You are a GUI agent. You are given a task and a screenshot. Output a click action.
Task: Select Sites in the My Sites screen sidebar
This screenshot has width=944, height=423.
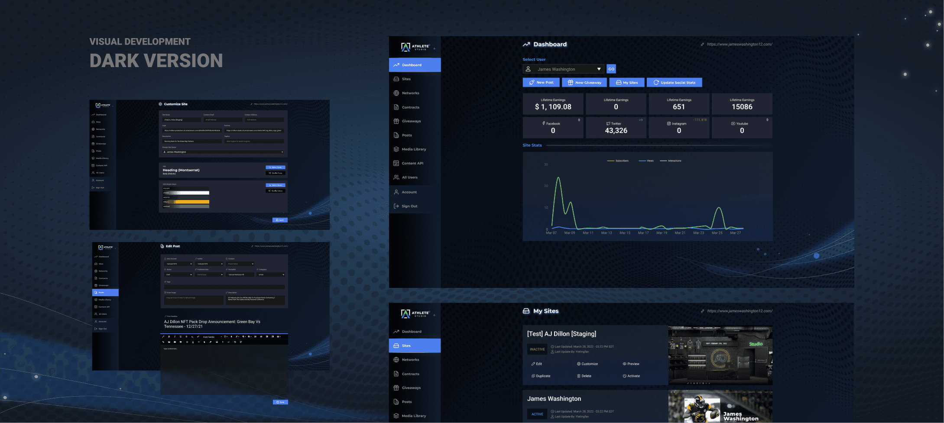(x=415, y=346)
